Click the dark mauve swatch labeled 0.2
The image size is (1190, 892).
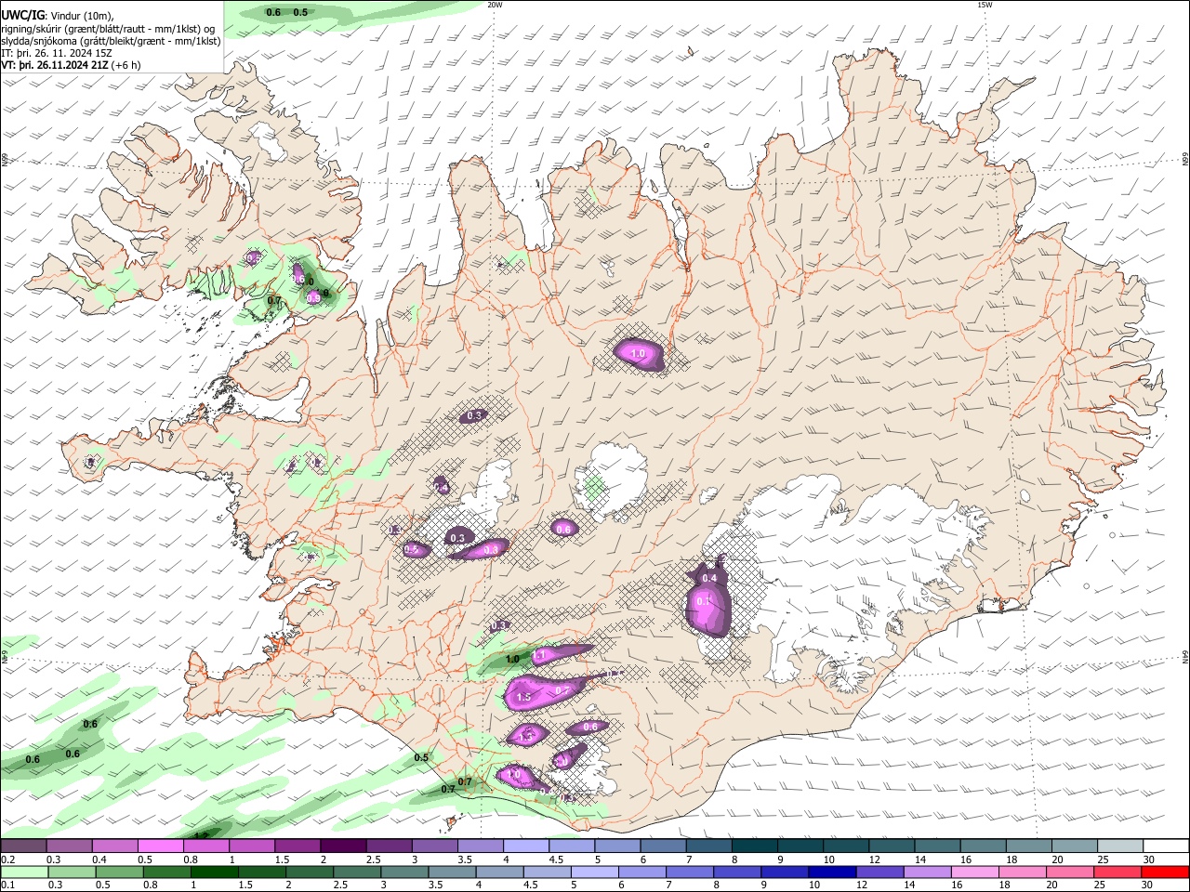point(23,846)
